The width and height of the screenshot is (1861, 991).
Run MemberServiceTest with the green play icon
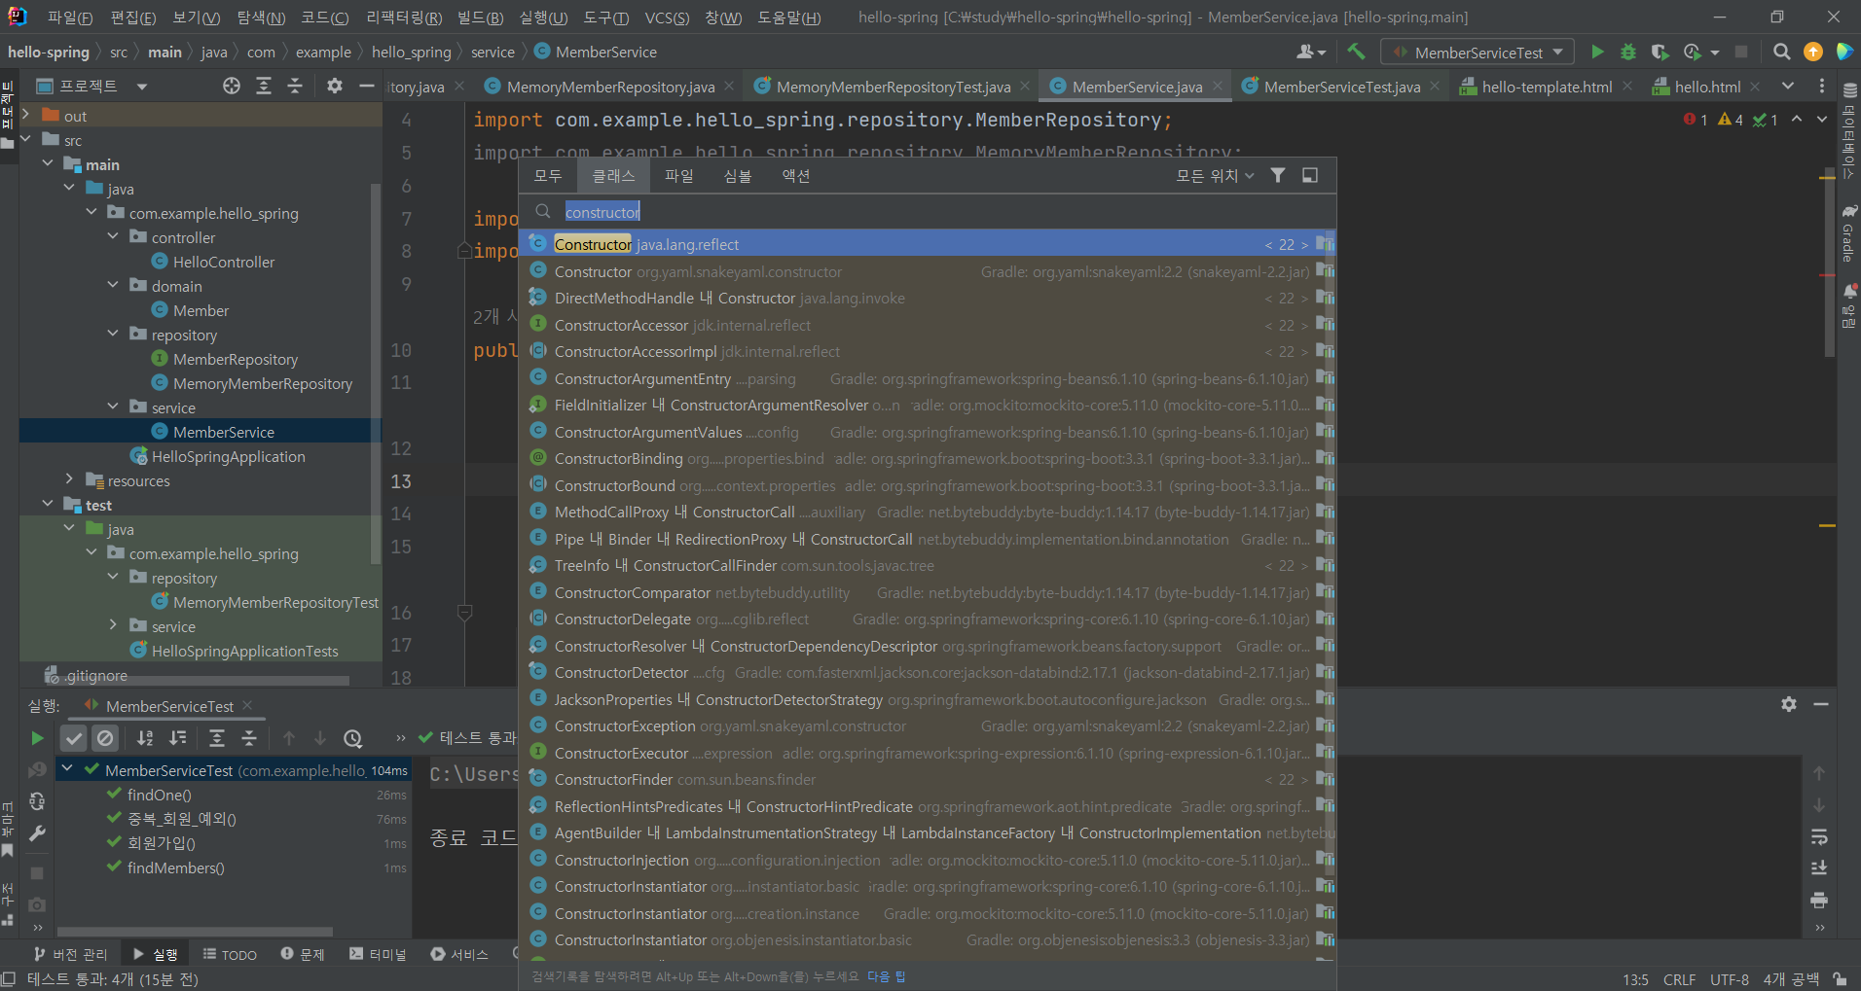[1597, 52]
